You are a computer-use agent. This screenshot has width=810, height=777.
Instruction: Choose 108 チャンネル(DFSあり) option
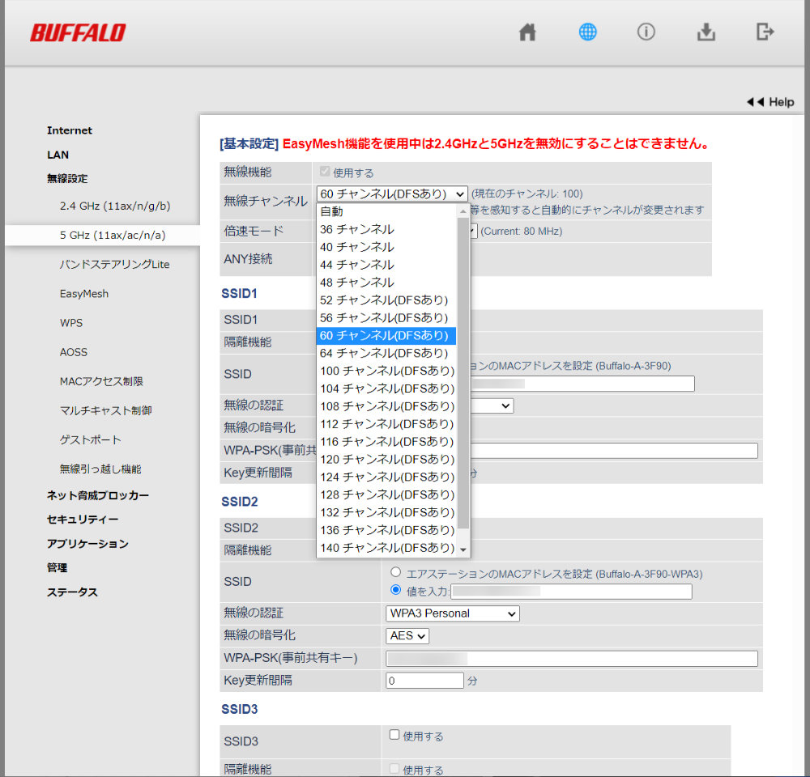tap(386, 406)
